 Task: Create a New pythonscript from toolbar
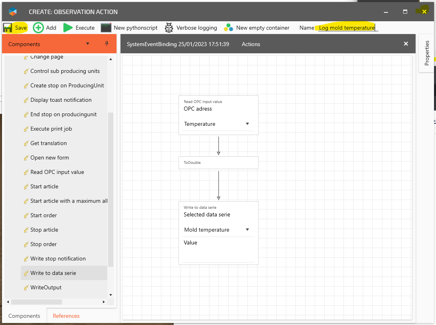click(x=106, y=28)
